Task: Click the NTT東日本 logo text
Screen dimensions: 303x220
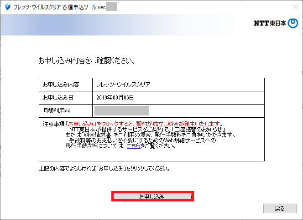Action: click(x=270, y=23)
